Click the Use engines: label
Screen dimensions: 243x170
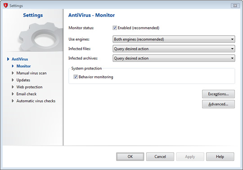point(79,39)
